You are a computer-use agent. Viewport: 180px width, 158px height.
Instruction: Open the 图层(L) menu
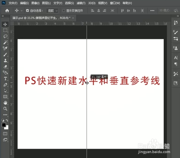[x=46, y=3]
